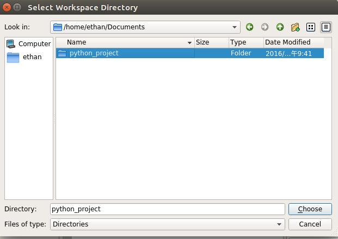This screenshot has width=338, height=239.
Task: Switch to detail view mode
Action: pos(326,27)
